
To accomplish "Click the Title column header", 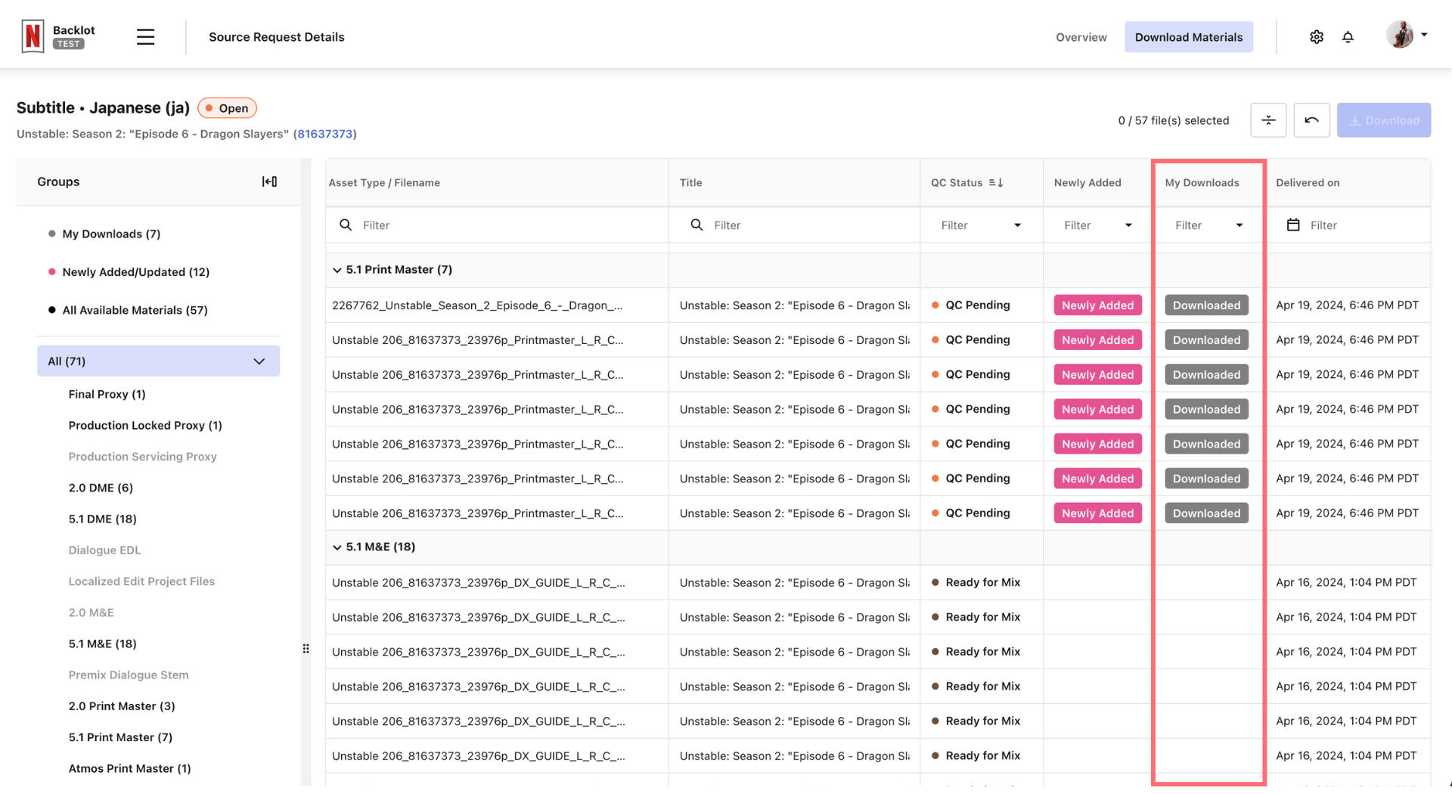I will pyautogui.click(x=690, y=183).
